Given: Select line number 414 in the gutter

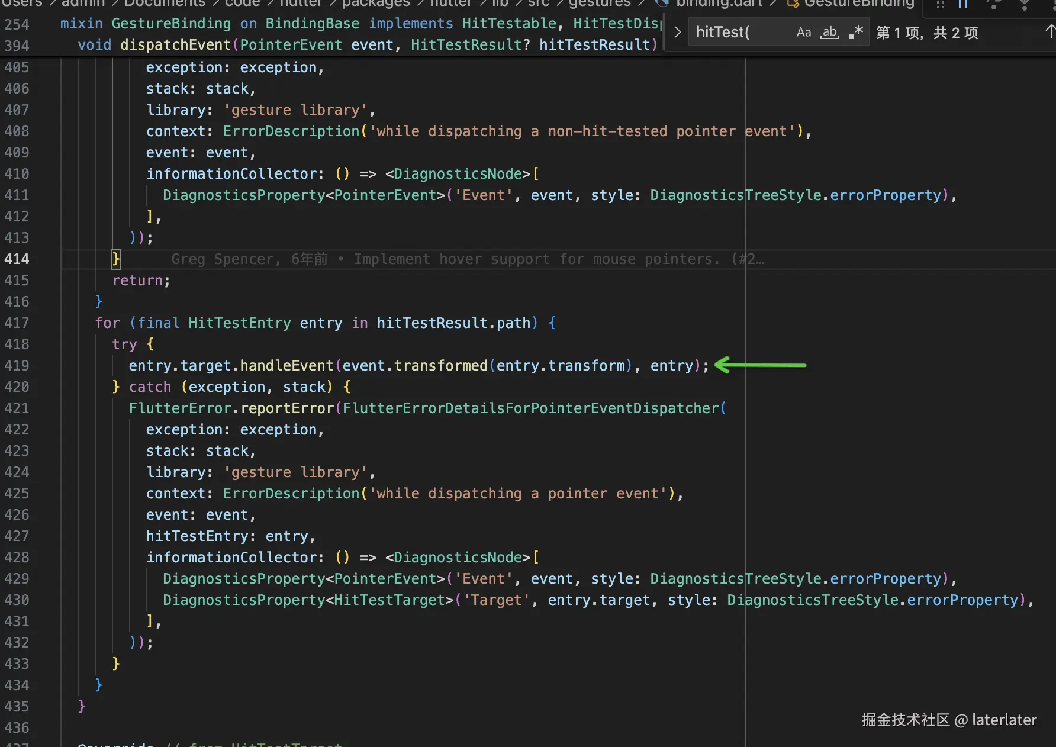Looking at the screenshot, I should point(17,259).
